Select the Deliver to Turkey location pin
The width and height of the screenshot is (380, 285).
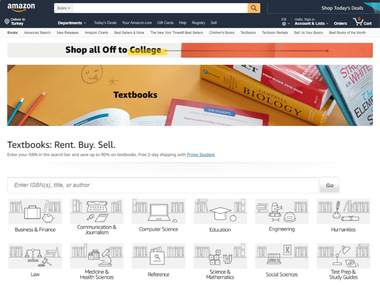pyautogui.click(x=7, y=22)
